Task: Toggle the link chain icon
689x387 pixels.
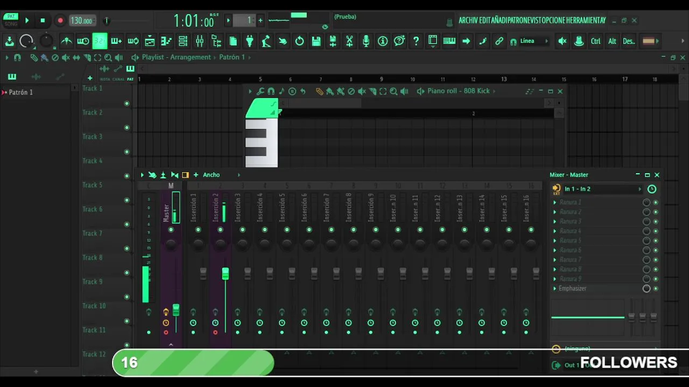Action: point(500,41)
